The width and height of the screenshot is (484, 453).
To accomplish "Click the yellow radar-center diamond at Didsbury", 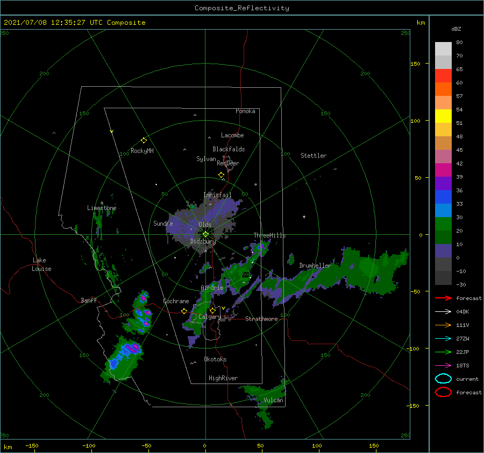I will pos(205,234).
